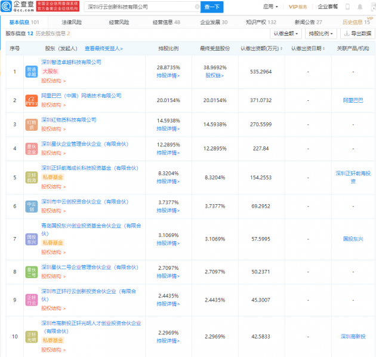Click the Qcc.com logo icon

(x=6, y=6)
